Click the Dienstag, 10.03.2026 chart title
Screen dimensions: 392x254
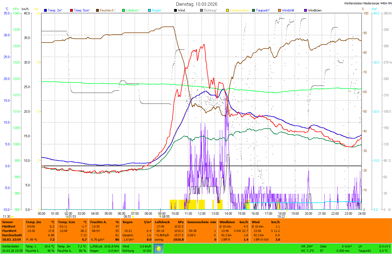pyautogui.click(x=197, y=4)
